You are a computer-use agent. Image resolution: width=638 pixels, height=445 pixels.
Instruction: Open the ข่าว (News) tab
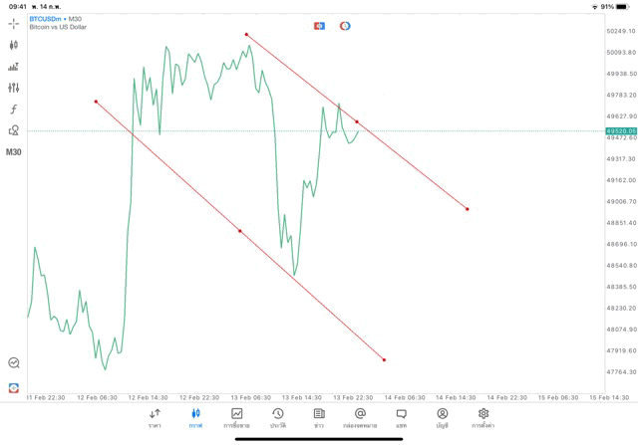tap(319, 417)
